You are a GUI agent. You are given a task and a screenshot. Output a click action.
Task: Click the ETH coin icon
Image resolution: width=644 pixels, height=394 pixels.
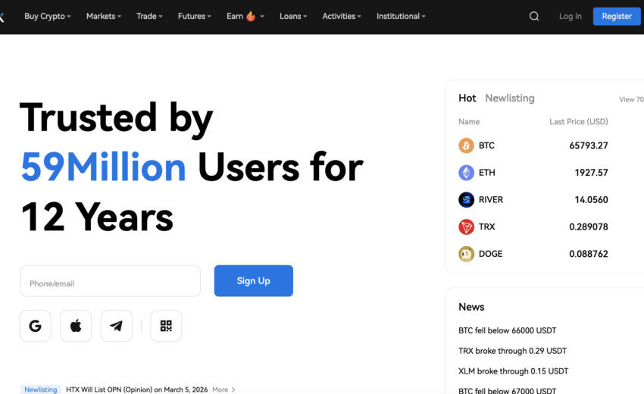[x=466, y=173]
